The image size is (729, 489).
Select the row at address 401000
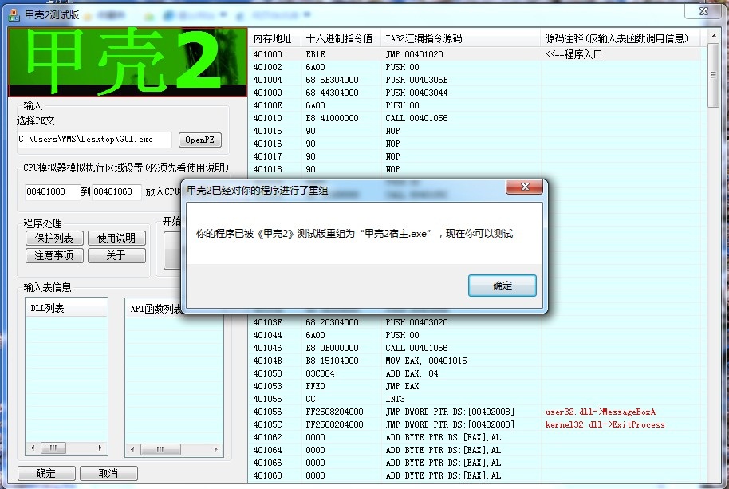click(475, 54)
